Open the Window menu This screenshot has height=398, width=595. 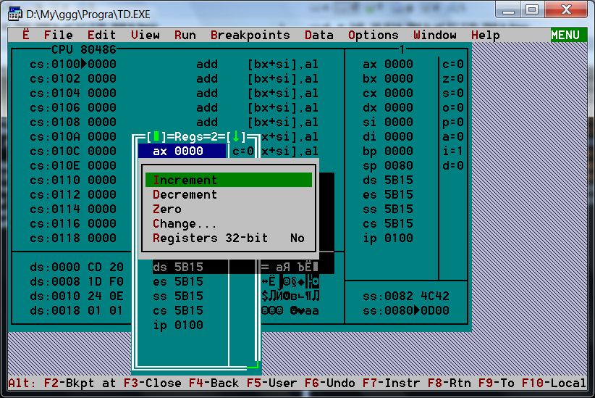pyautogui.click(x=435, y=35)
